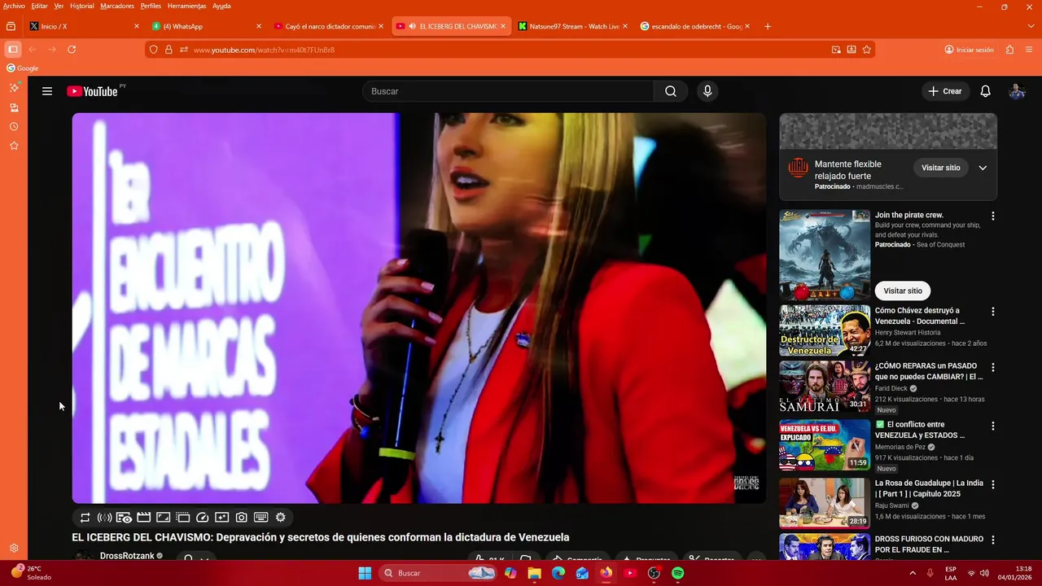Toggle the cinema mode clapperboard icon
Viewport: 1042px width, 586px height.
pos(143,518)
